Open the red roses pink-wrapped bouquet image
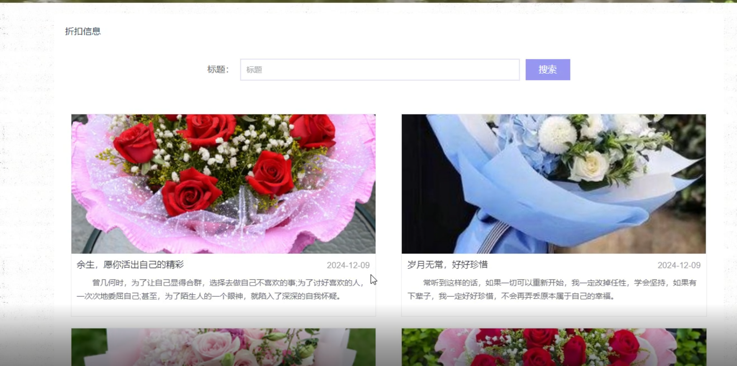 coord(223,184)
